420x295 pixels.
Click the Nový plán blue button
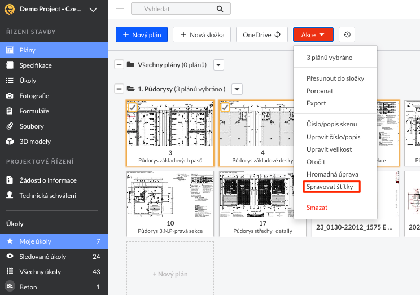pos(142,34)
